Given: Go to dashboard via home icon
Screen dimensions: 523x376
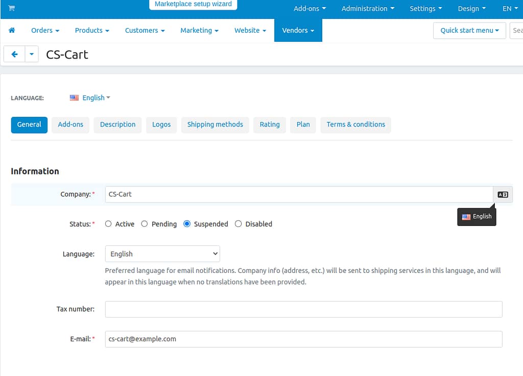Looking at the screenshot, I should pyautogui.click(x=12, y=31).
